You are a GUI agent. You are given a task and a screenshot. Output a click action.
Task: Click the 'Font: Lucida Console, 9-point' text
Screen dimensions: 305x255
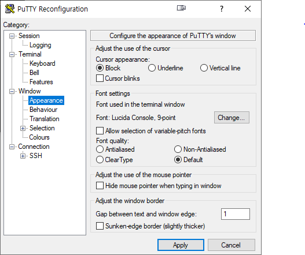pyautogui.click(x=136, y=118)
